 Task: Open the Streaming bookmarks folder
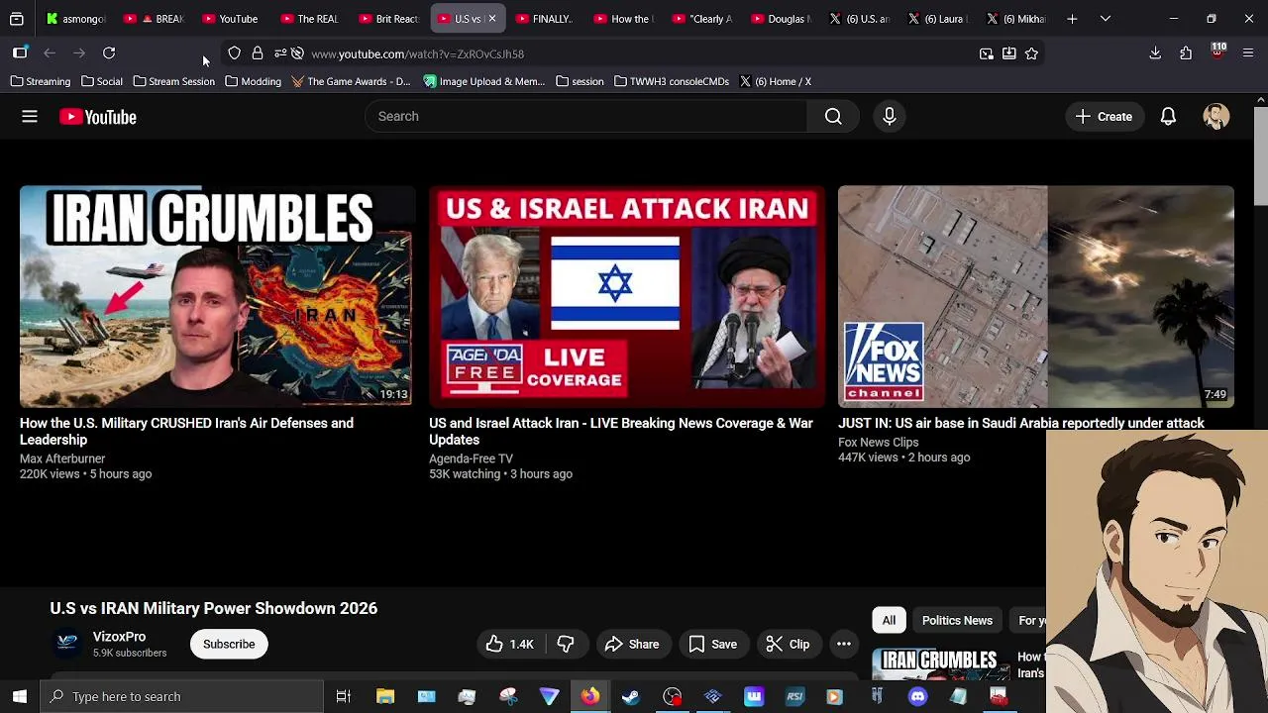(41, 81)
